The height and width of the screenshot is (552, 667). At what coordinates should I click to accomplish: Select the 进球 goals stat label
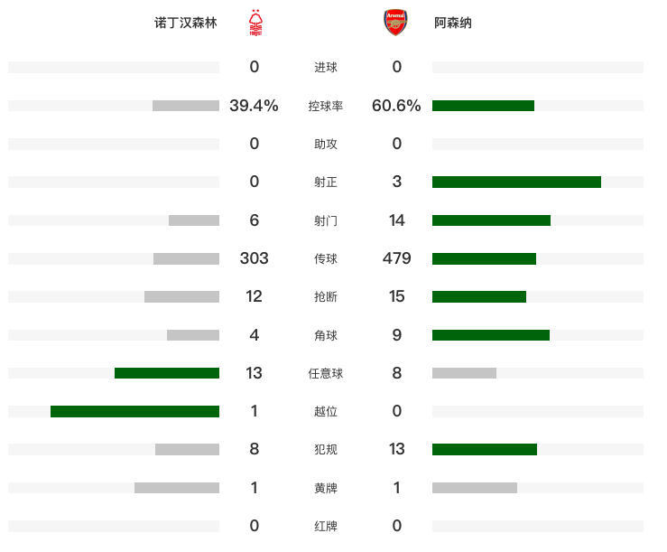(x=326, y=68)
